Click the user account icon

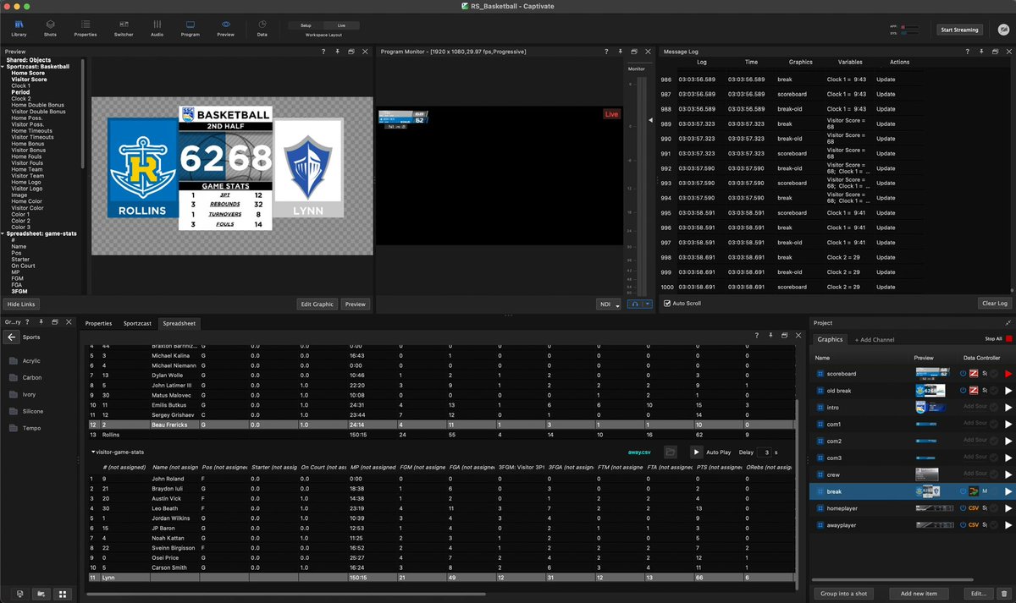(x=1002, y=30)
